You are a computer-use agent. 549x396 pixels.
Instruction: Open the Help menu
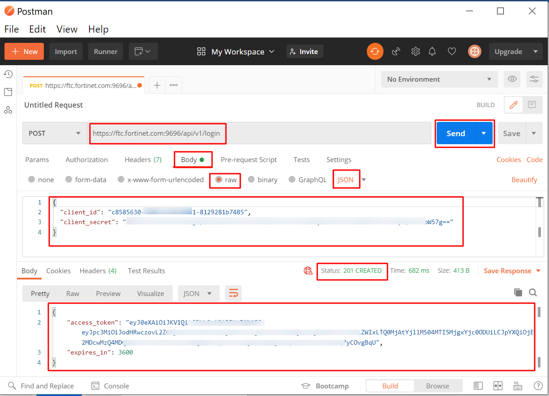coord(98,29)
